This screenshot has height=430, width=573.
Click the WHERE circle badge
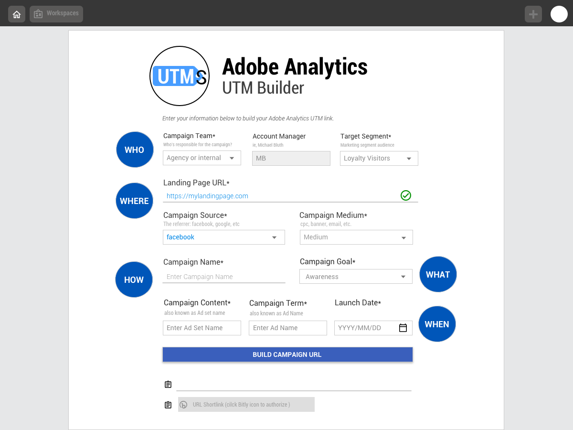click(134, 201)
